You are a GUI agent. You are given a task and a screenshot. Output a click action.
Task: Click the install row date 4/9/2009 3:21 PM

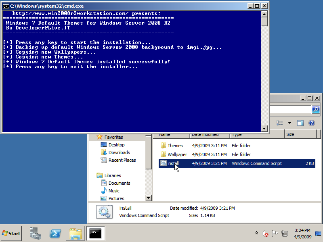pyautogui.click(x=209, y=163)
